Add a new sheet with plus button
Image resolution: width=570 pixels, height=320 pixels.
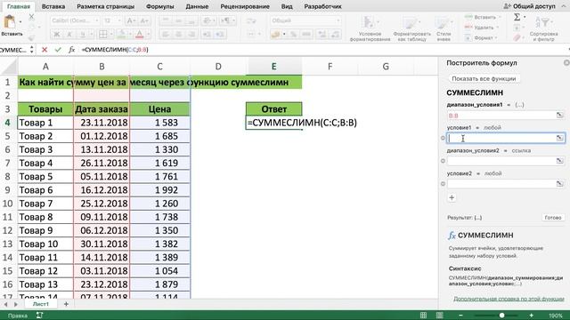click(66, 304)
